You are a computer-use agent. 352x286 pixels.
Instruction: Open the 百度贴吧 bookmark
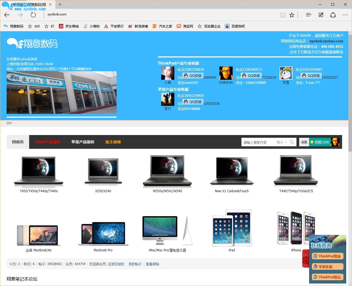pyautogui.click(x=235, y=26)
